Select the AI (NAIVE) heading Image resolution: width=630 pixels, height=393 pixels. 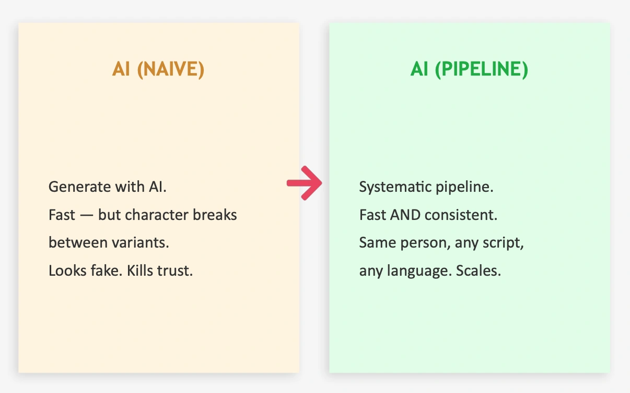(158, 69)
